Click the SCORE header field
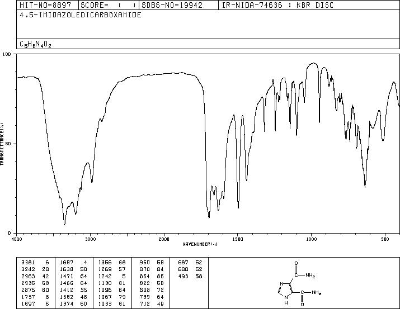Image resolution: width=400 pixels, height=309 pixels. pos(109,5)
